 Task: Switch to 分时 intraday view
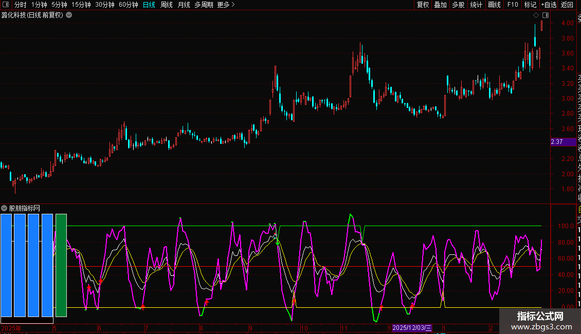[20, 5]
